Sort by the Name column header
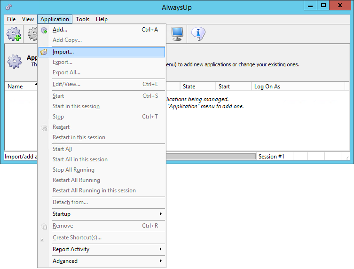The image size is (354, 269). 21,87
